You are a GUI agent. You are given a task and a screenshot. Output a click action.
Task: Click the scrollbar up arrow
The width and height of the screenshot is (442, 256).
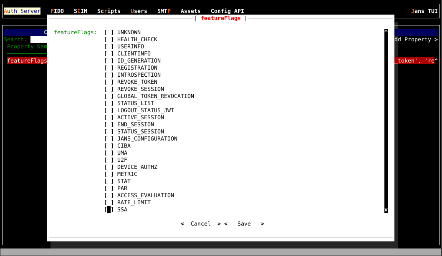(386, 32)
